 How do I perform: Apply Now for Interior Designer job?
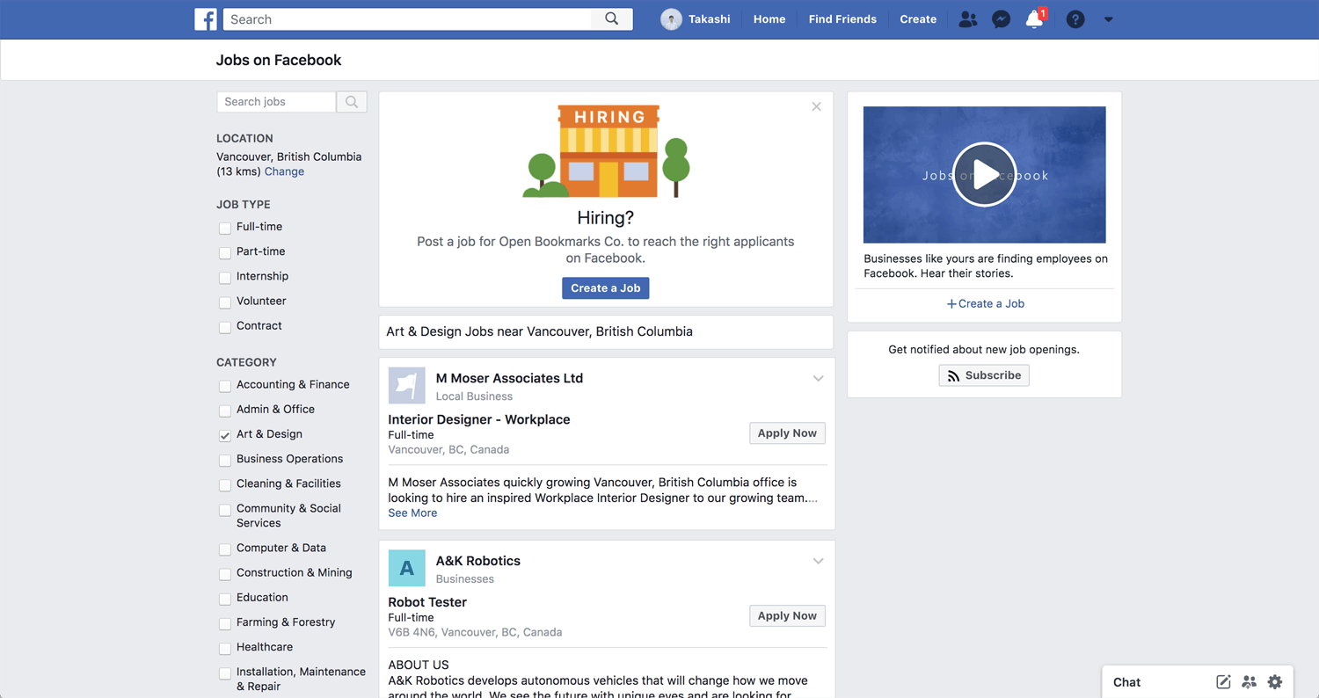click(787, 433)
